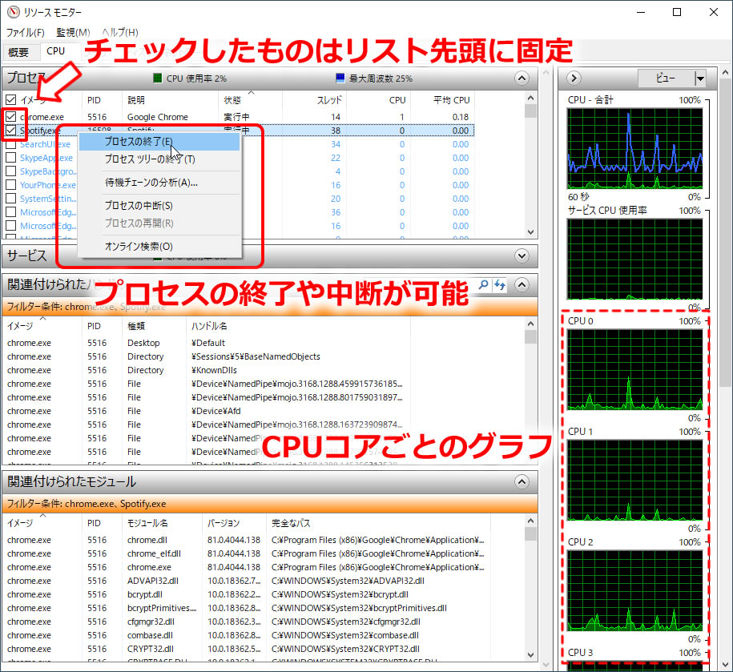Select module row cfgmgr32.dll
The image size is (733, 672).
[151, 622]
